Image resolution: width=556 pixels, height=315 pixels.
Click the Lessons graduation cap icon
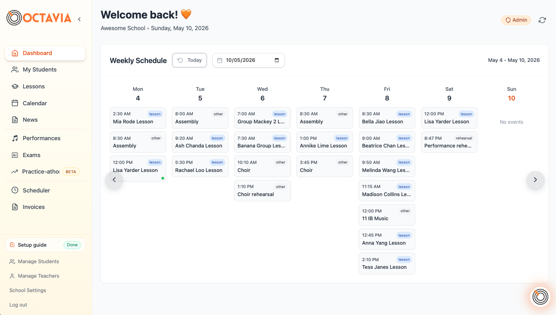coord(15,86)
